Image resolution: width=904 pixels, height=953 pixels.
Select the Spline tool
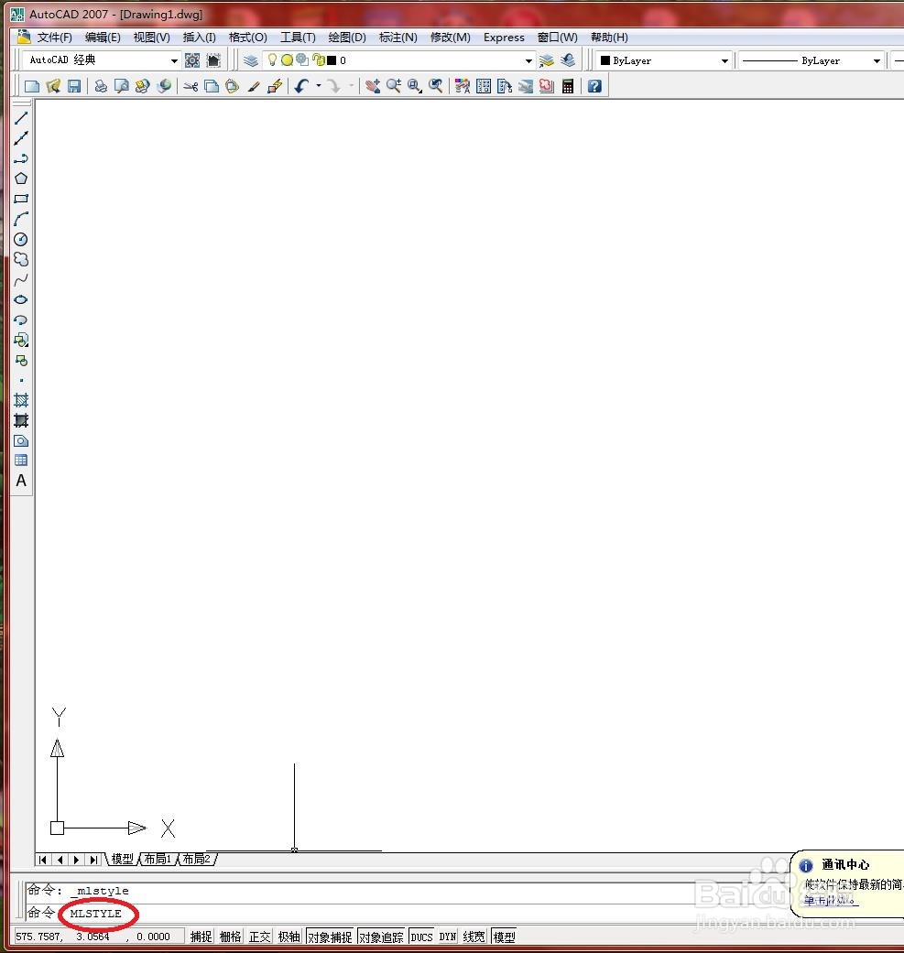click(21, 279)
